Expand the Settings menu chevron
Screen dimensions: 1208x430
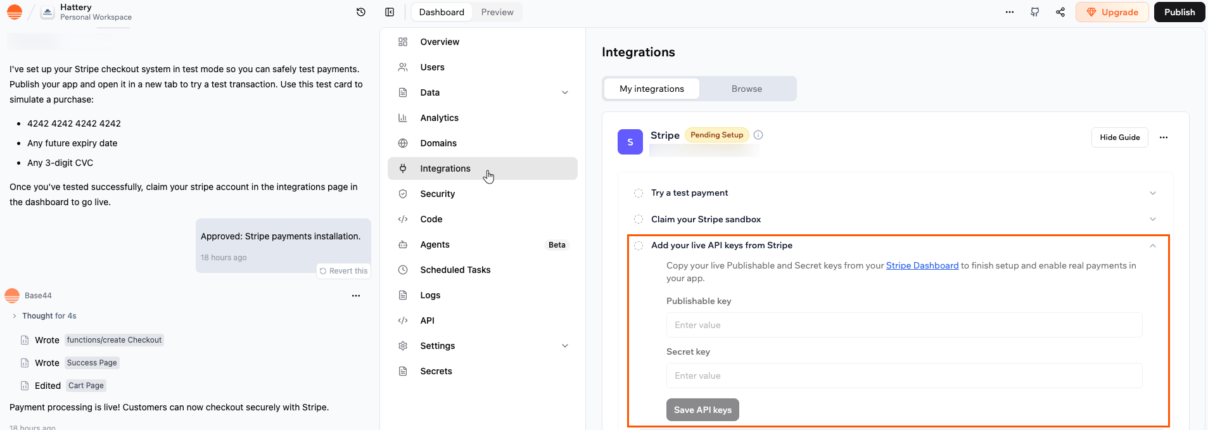tap(565, 346)
